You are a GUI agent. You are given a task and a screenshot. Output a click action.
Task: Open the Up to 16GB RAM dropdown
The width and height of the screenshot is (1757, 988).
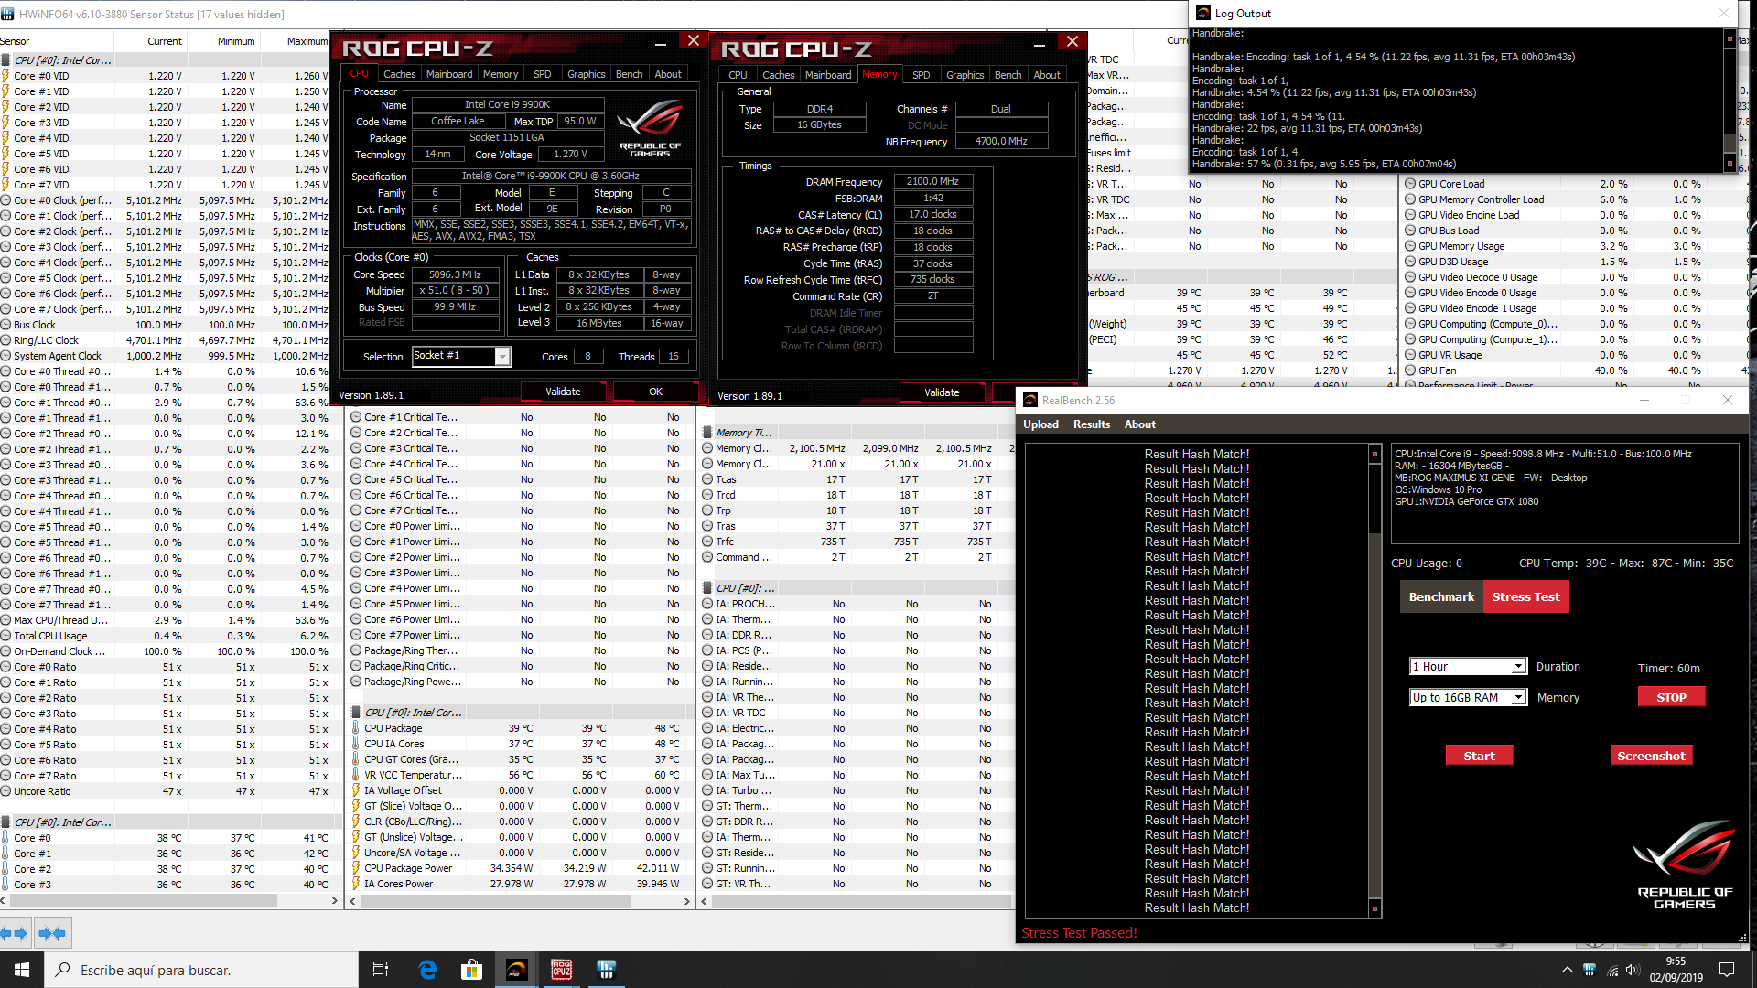point(1518,698)
